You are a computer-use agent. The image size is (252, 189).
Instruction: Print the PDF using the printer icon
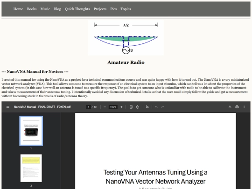pyautogui.click(x=237, y=107)
